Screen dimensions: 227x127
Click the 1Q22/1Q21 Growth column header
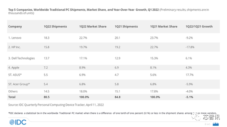coord(199,26)
